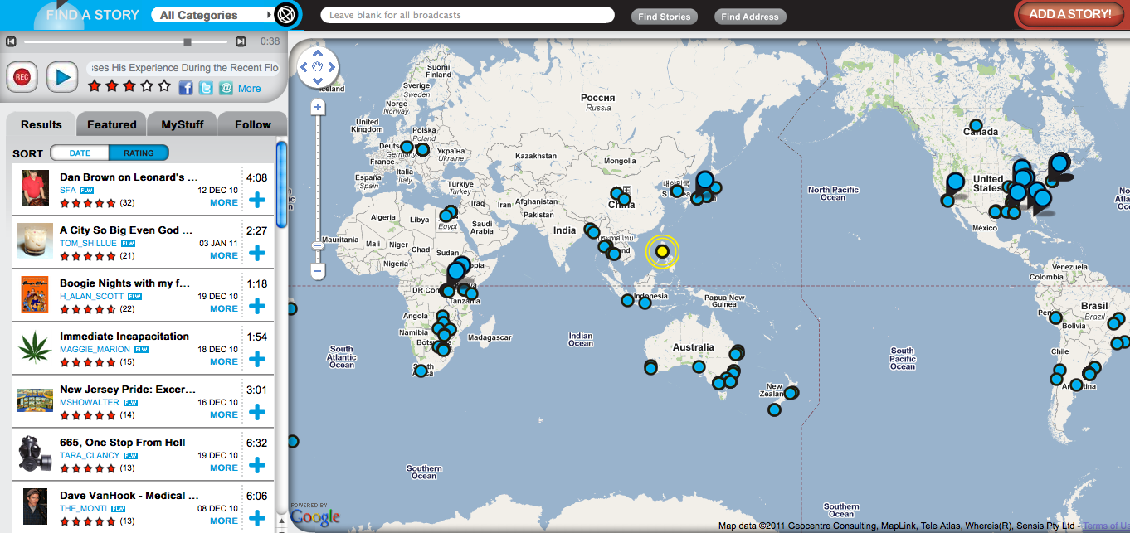The height and width of the screenshot is (533, 1130).
Task: Add the Dan Brown story with its plus icon
Action: [257, 200]
